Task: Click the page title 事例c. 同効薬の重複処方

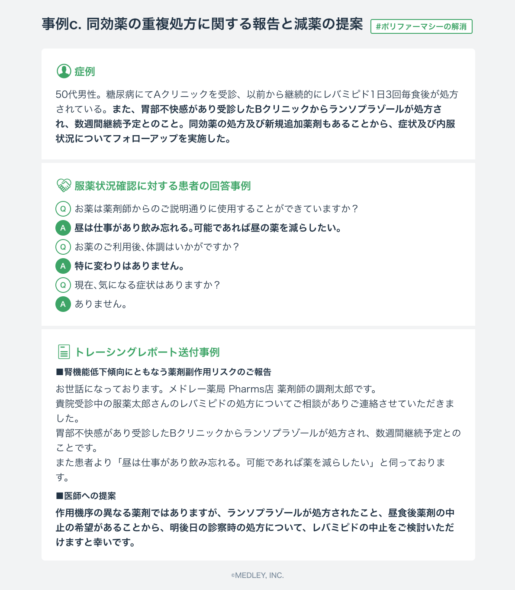Action: click(x=203, y=24)
